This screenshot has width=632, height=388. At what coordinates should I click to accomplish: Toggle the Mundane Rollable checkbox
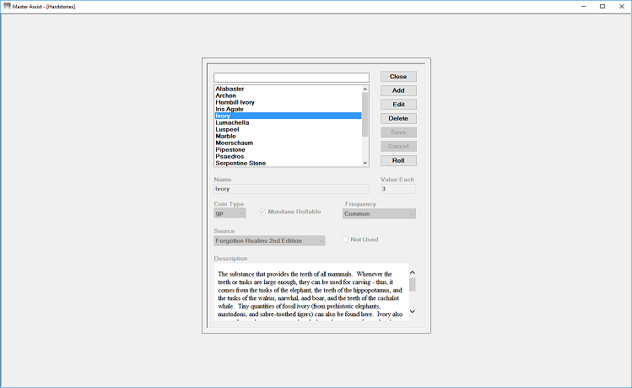click(x=262, y=212)
